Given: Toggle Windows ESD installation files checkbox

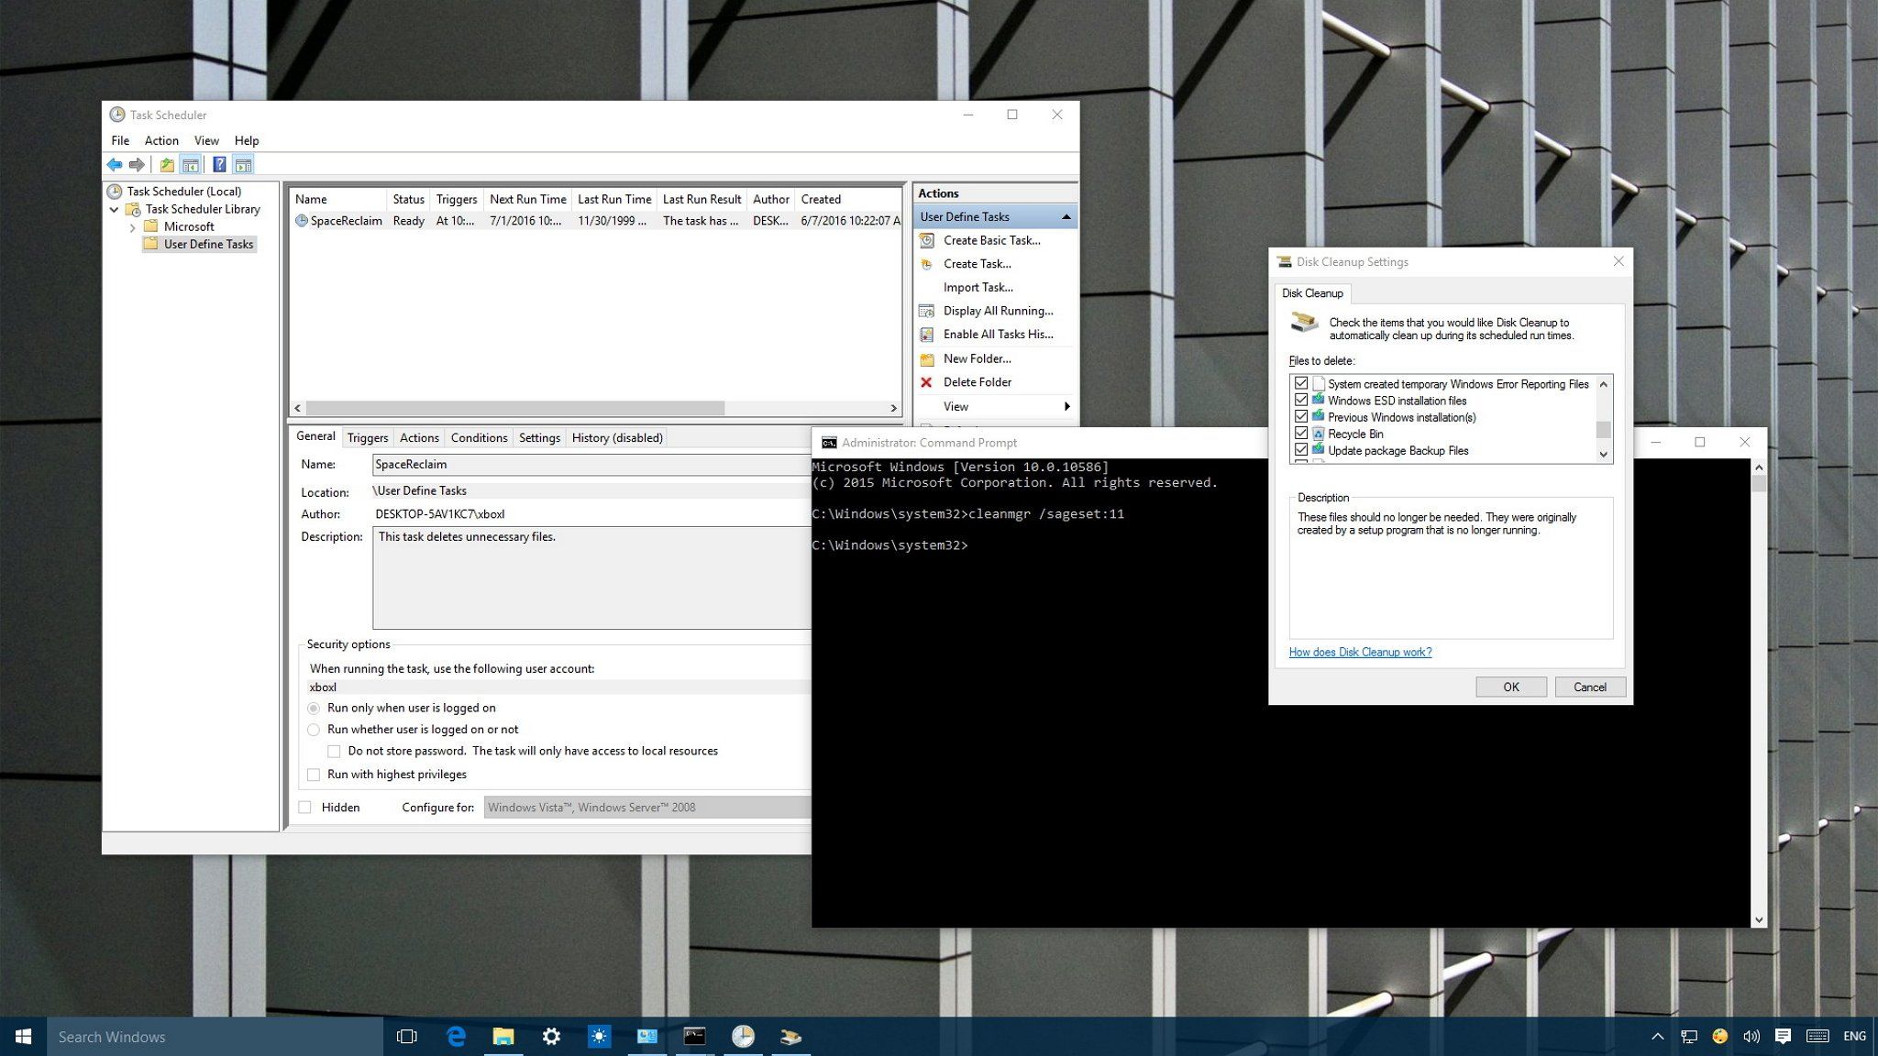Looking at the screenshot, I should click(x=1300, y=401).
